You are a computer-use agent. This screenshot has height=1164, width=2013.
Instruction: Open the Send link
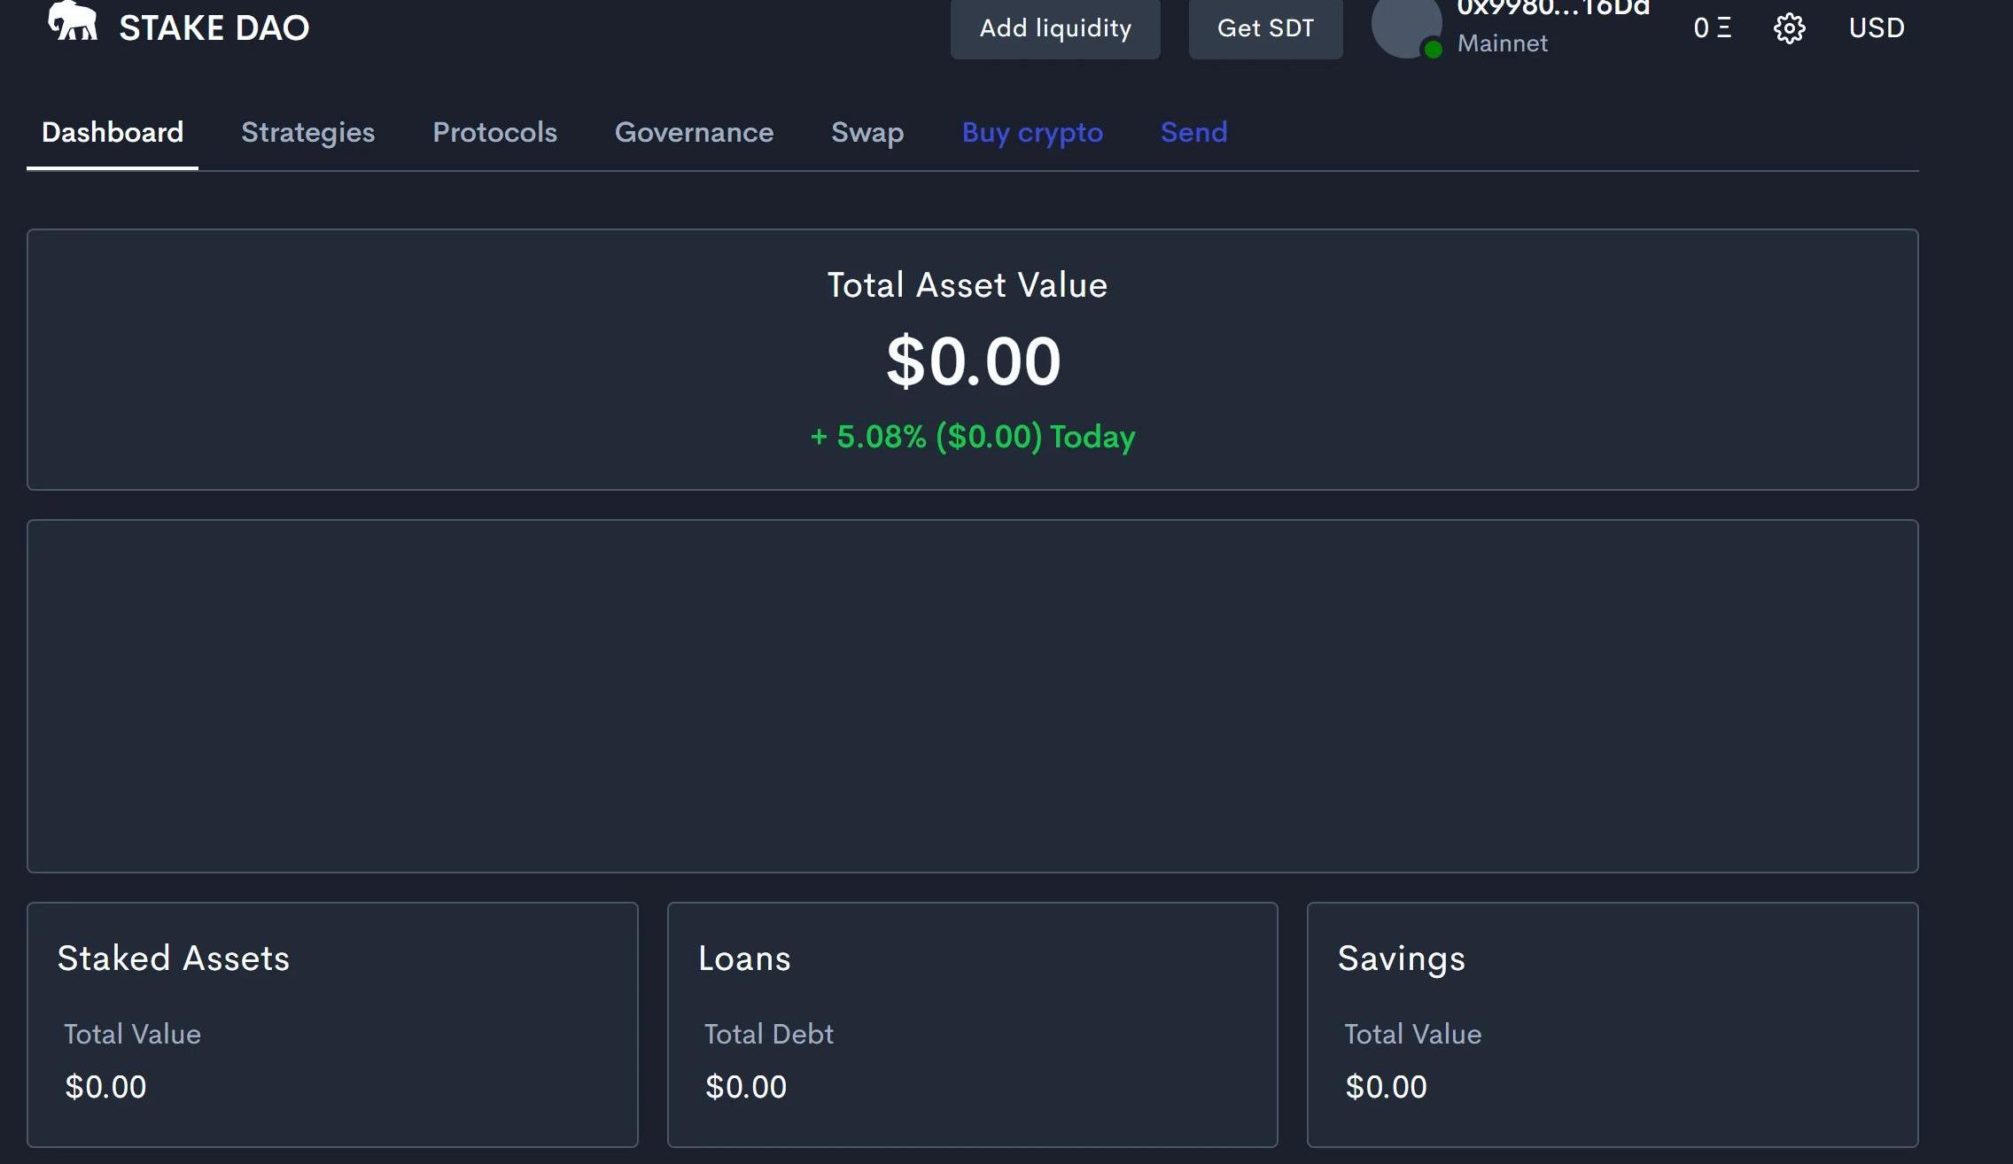click(x=1193, y=133)
